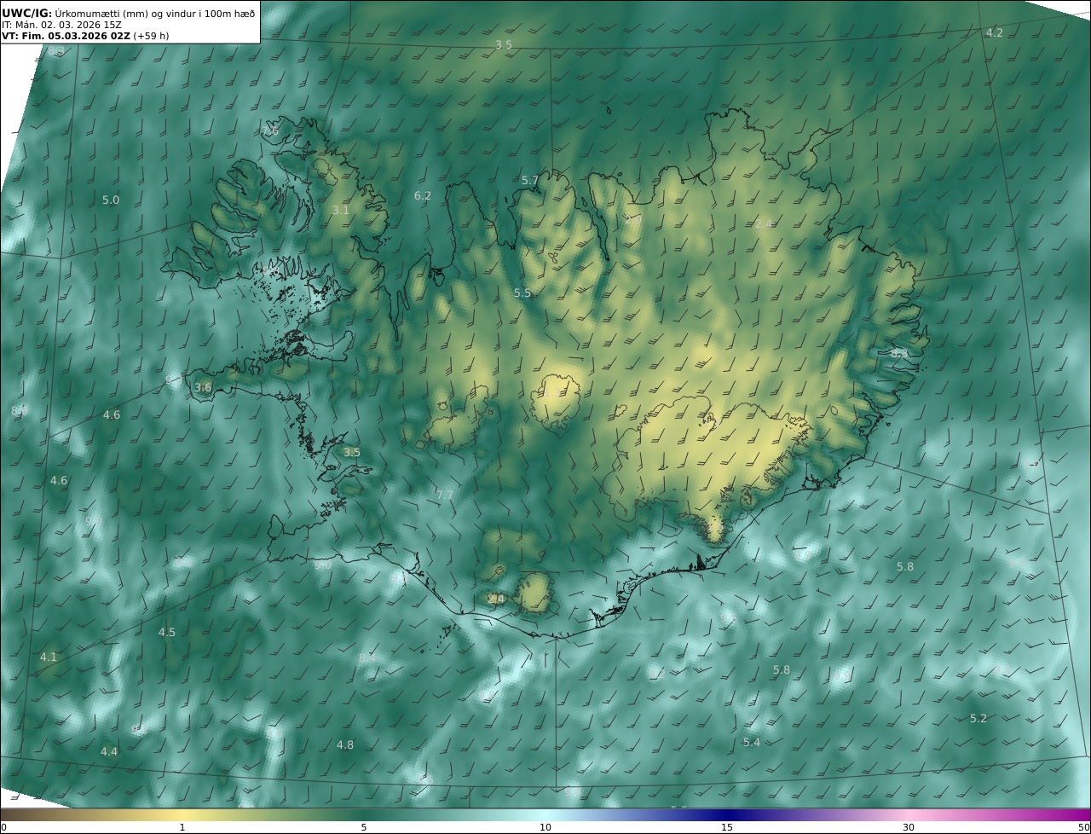This screenshot has height=834, width=1091.
Task: Click the 50 tick label on the colour scale
Action: (1084, 827)
